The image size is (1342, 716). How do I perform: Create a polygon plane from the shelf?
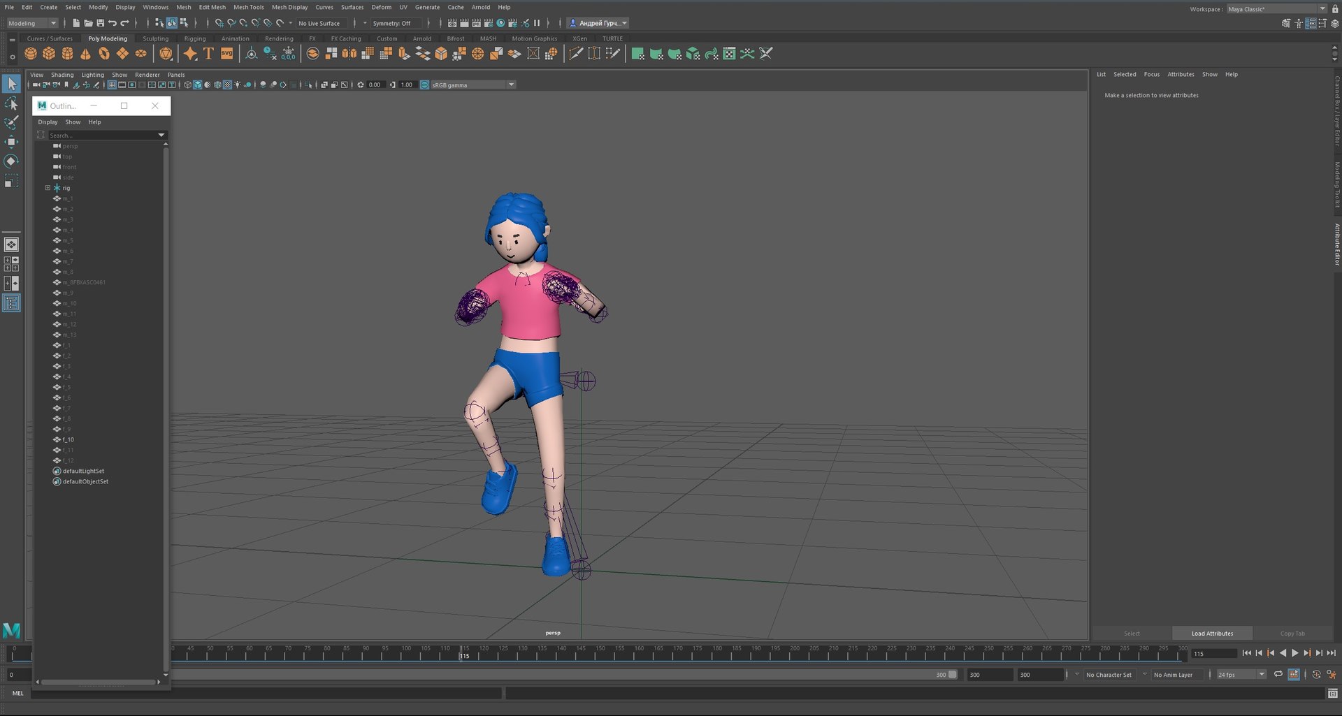pos(122,54)
